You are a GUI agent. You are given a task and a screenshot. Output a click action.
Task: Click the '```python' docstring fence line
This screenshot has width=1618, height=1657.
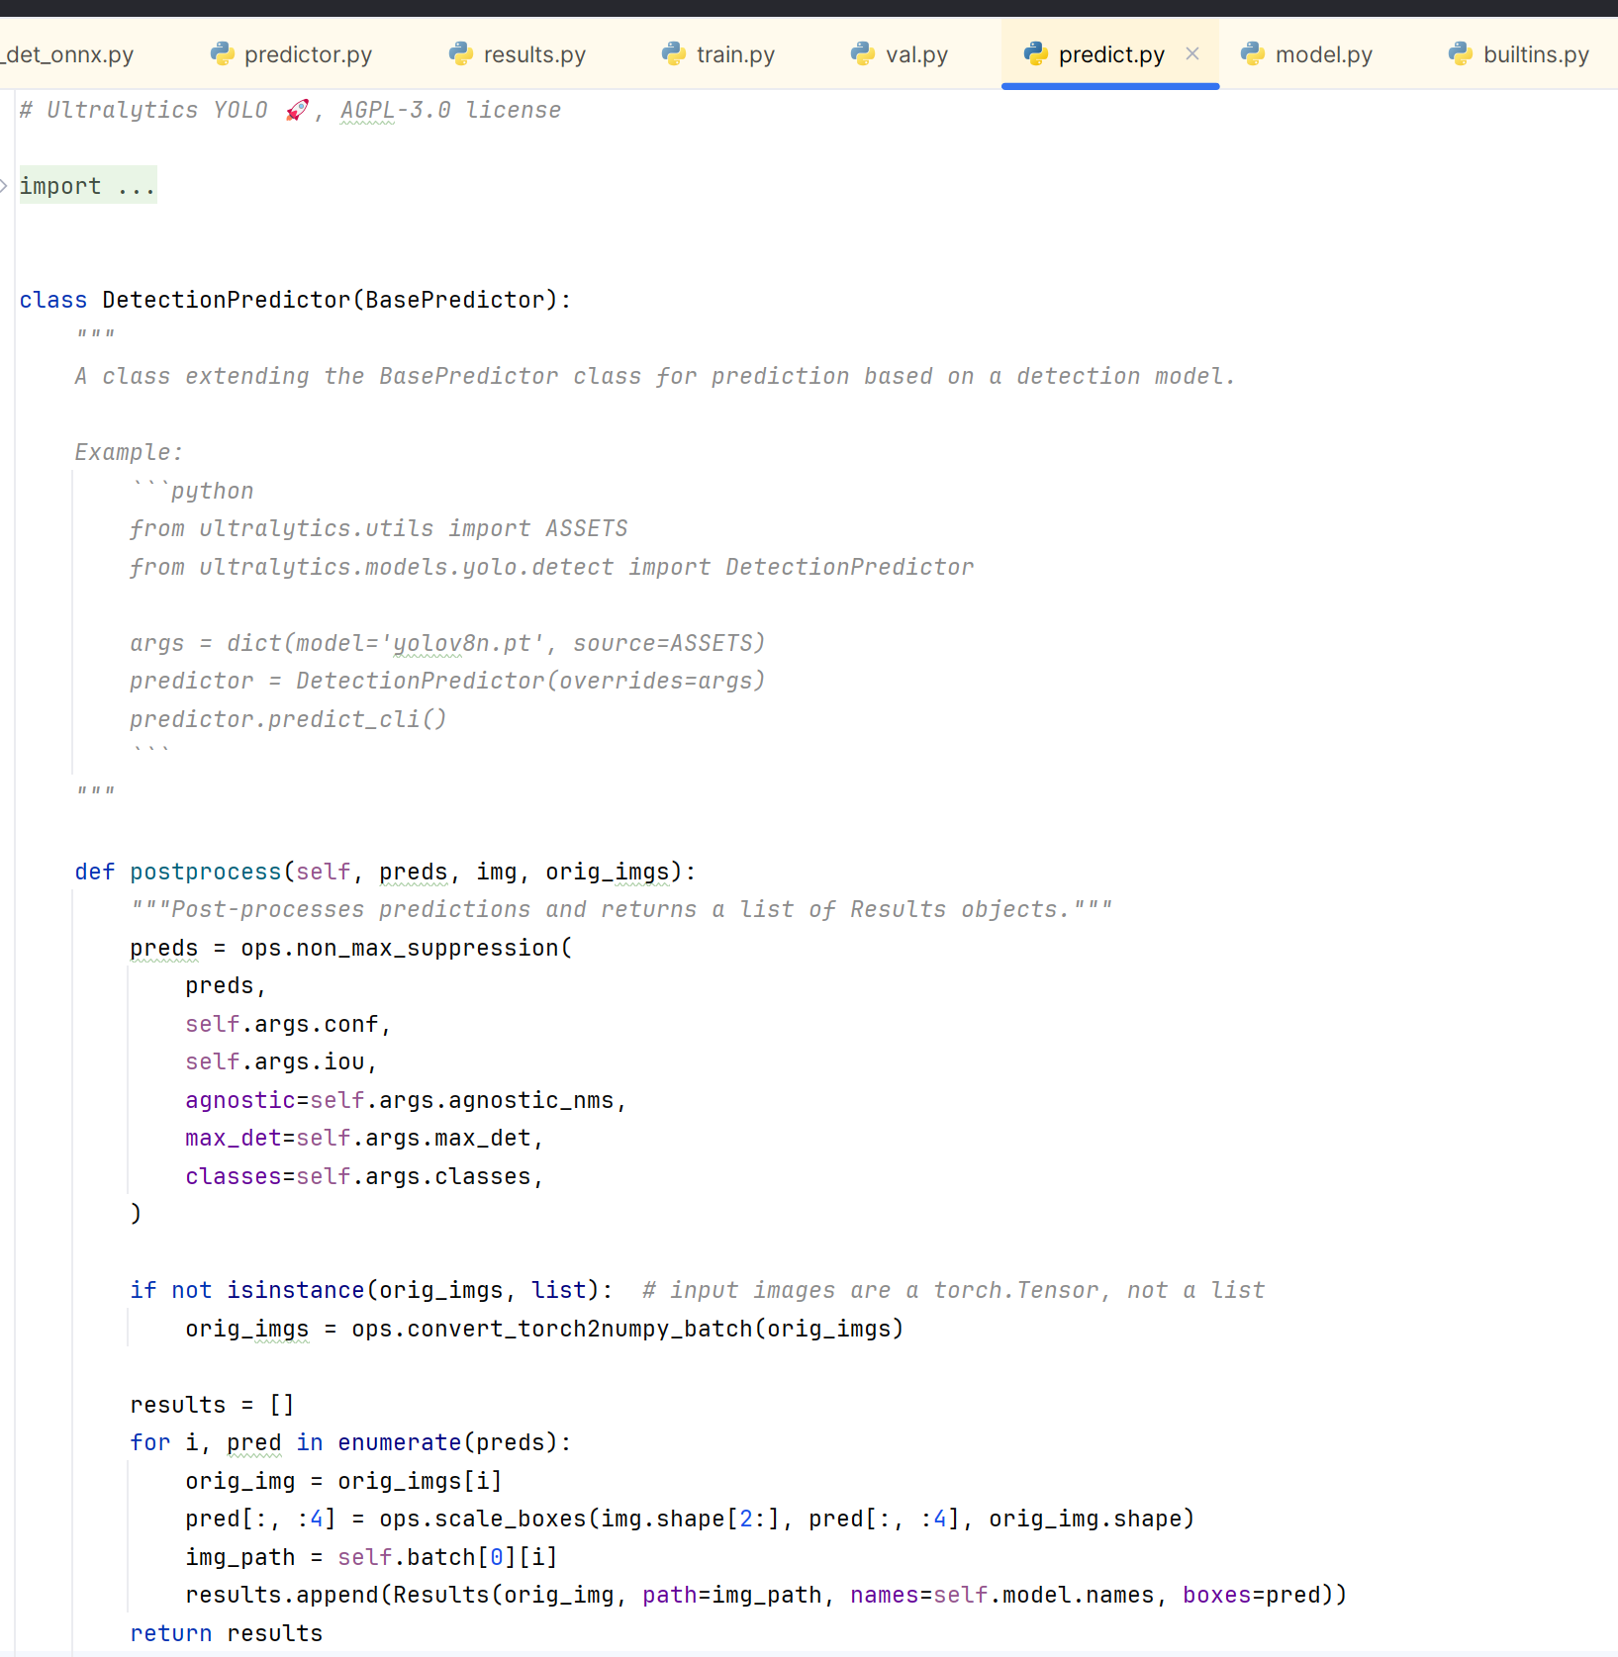[x=192, y=491]
